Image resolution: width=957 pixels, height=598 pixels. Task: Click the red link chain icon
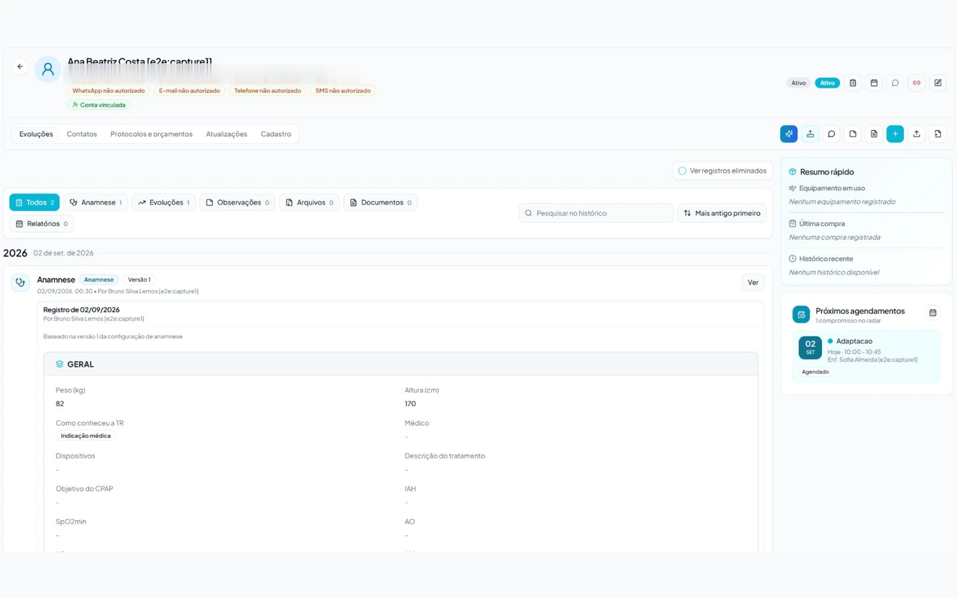tap(916, 83)
